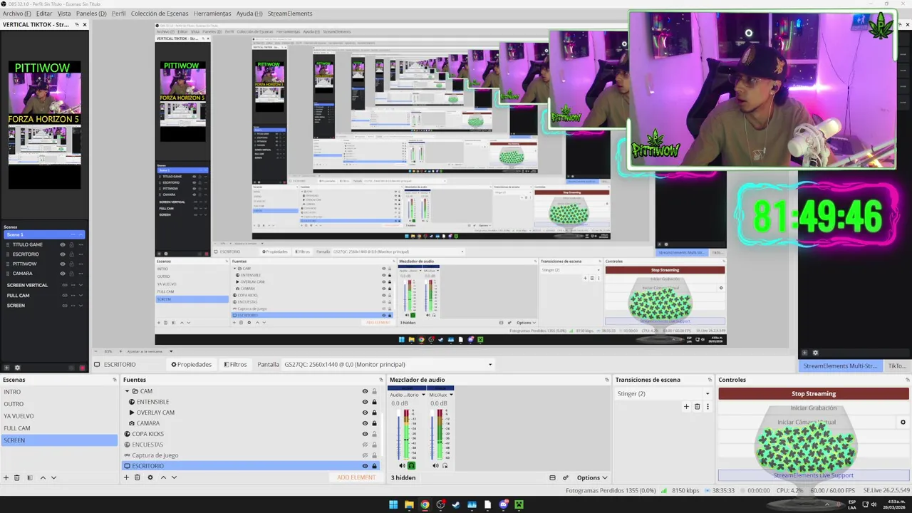Open three-dots menu for TITULO GAME
Screen dimensions: 912x513
coord(81,244)
